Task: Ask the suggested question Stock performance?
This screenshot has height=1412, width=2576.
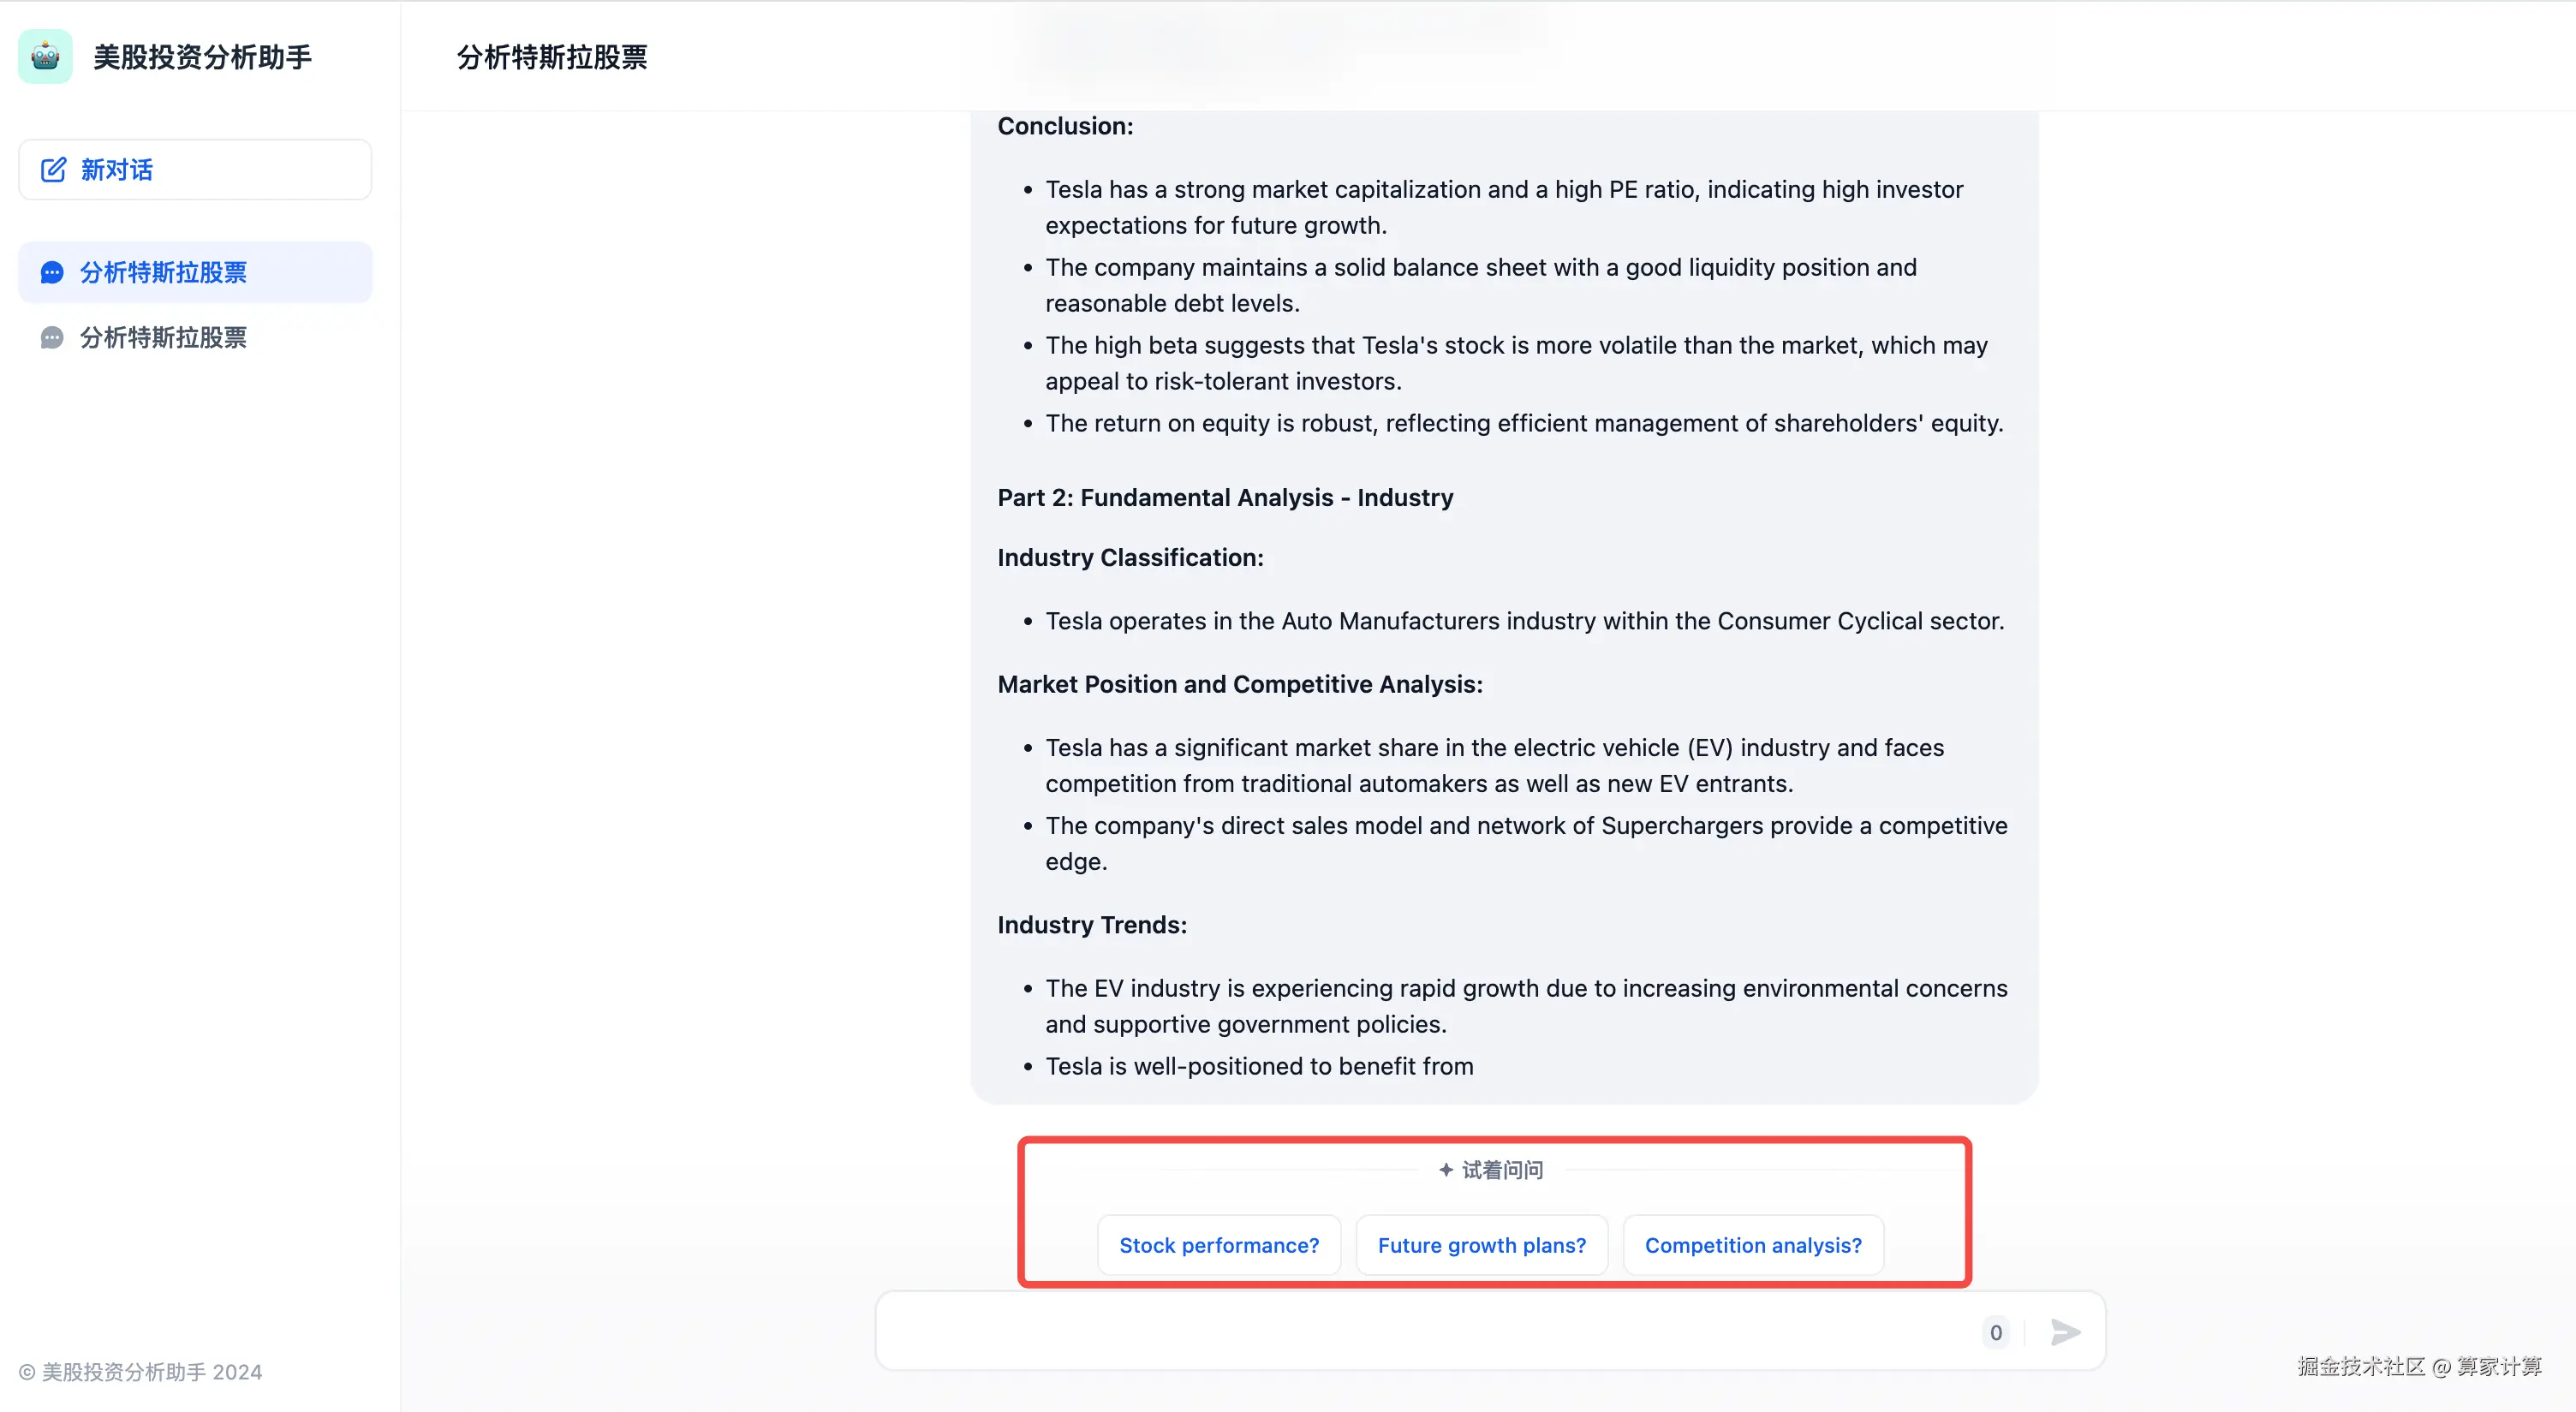Action: click(x=1219, y=1245)
